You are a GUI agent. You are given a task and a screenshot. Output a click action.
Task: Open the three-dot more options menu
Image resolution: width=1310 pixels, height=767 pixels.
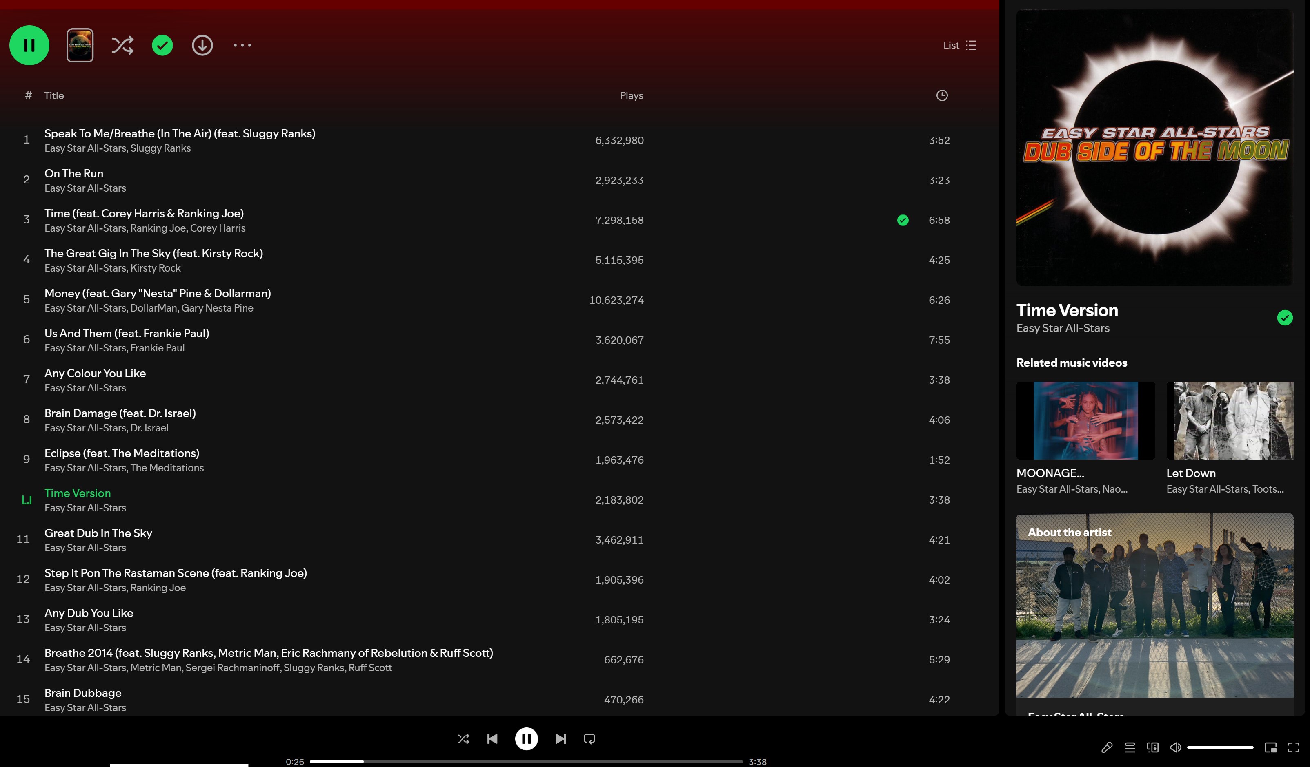point(242,45)
